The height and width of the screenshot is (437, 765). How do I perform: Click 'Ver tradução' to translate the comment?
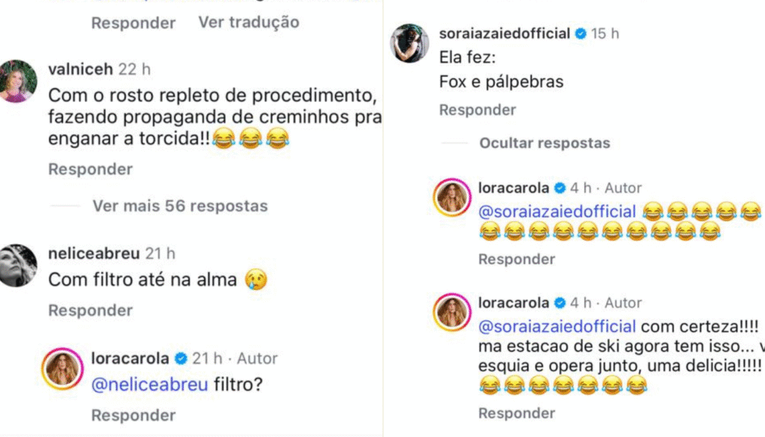point(248,22)
